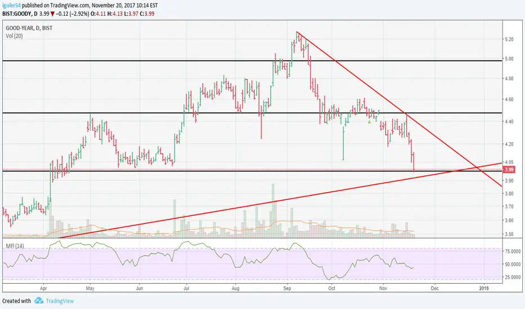525x309 pixels.
Task: Click the 4.20 price axis label
Action: (x=509, y=144)
